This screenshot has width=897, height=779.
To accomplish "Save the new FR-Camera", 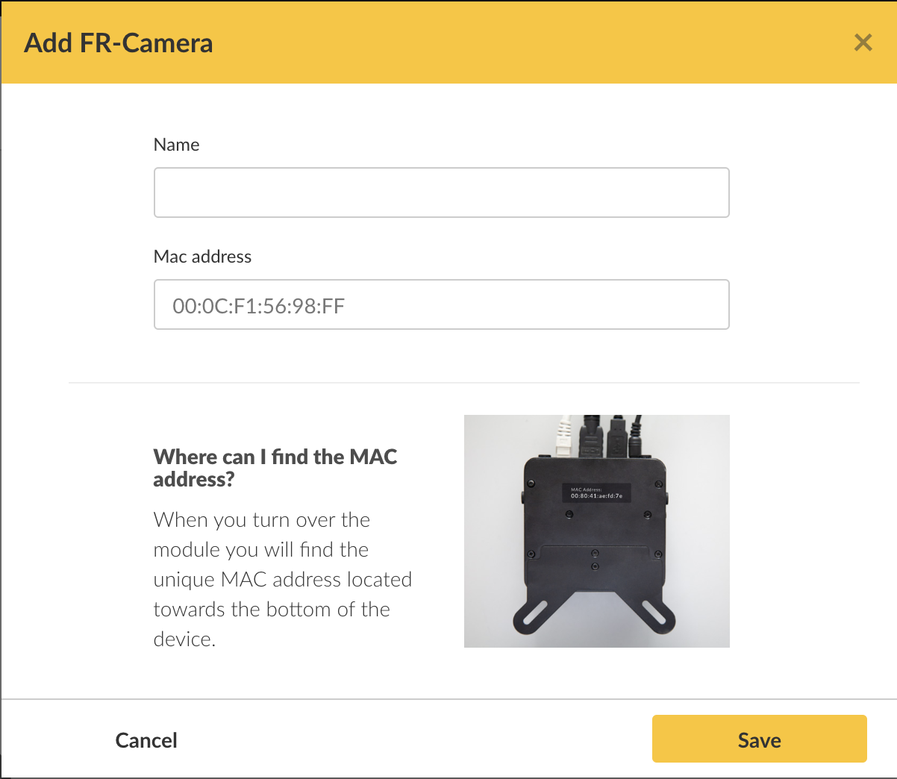I will (759, 739).
